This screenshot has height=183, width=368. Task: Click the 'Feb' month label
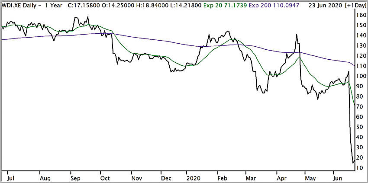click(x=222, y=178)
